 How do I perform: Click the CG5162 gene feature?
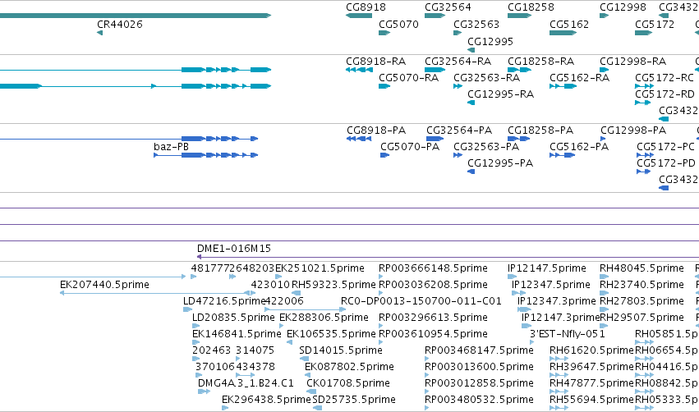[563, 33]
